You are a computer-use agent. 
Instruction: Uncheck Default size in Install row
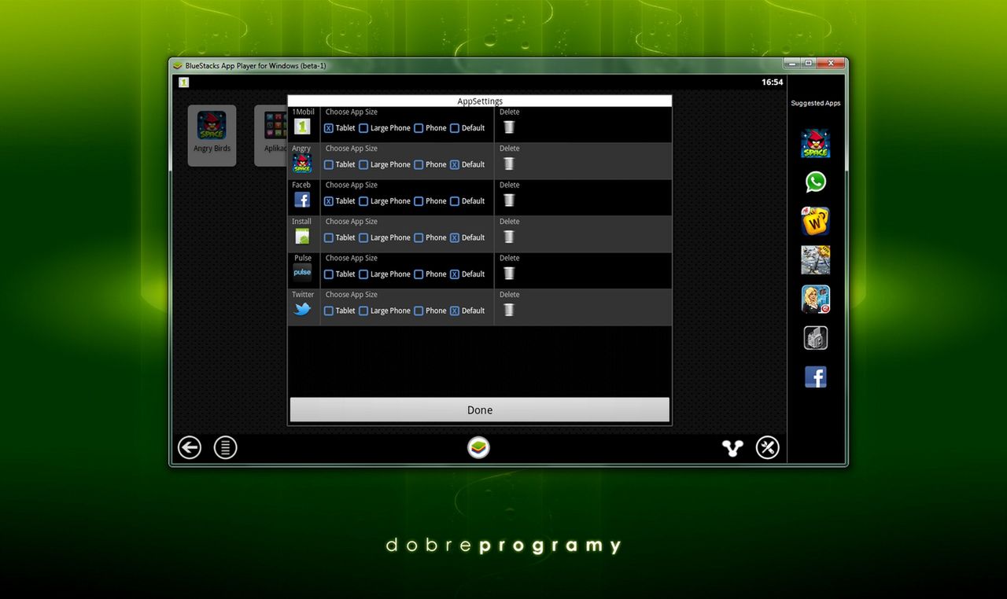[x=454, y=237]
